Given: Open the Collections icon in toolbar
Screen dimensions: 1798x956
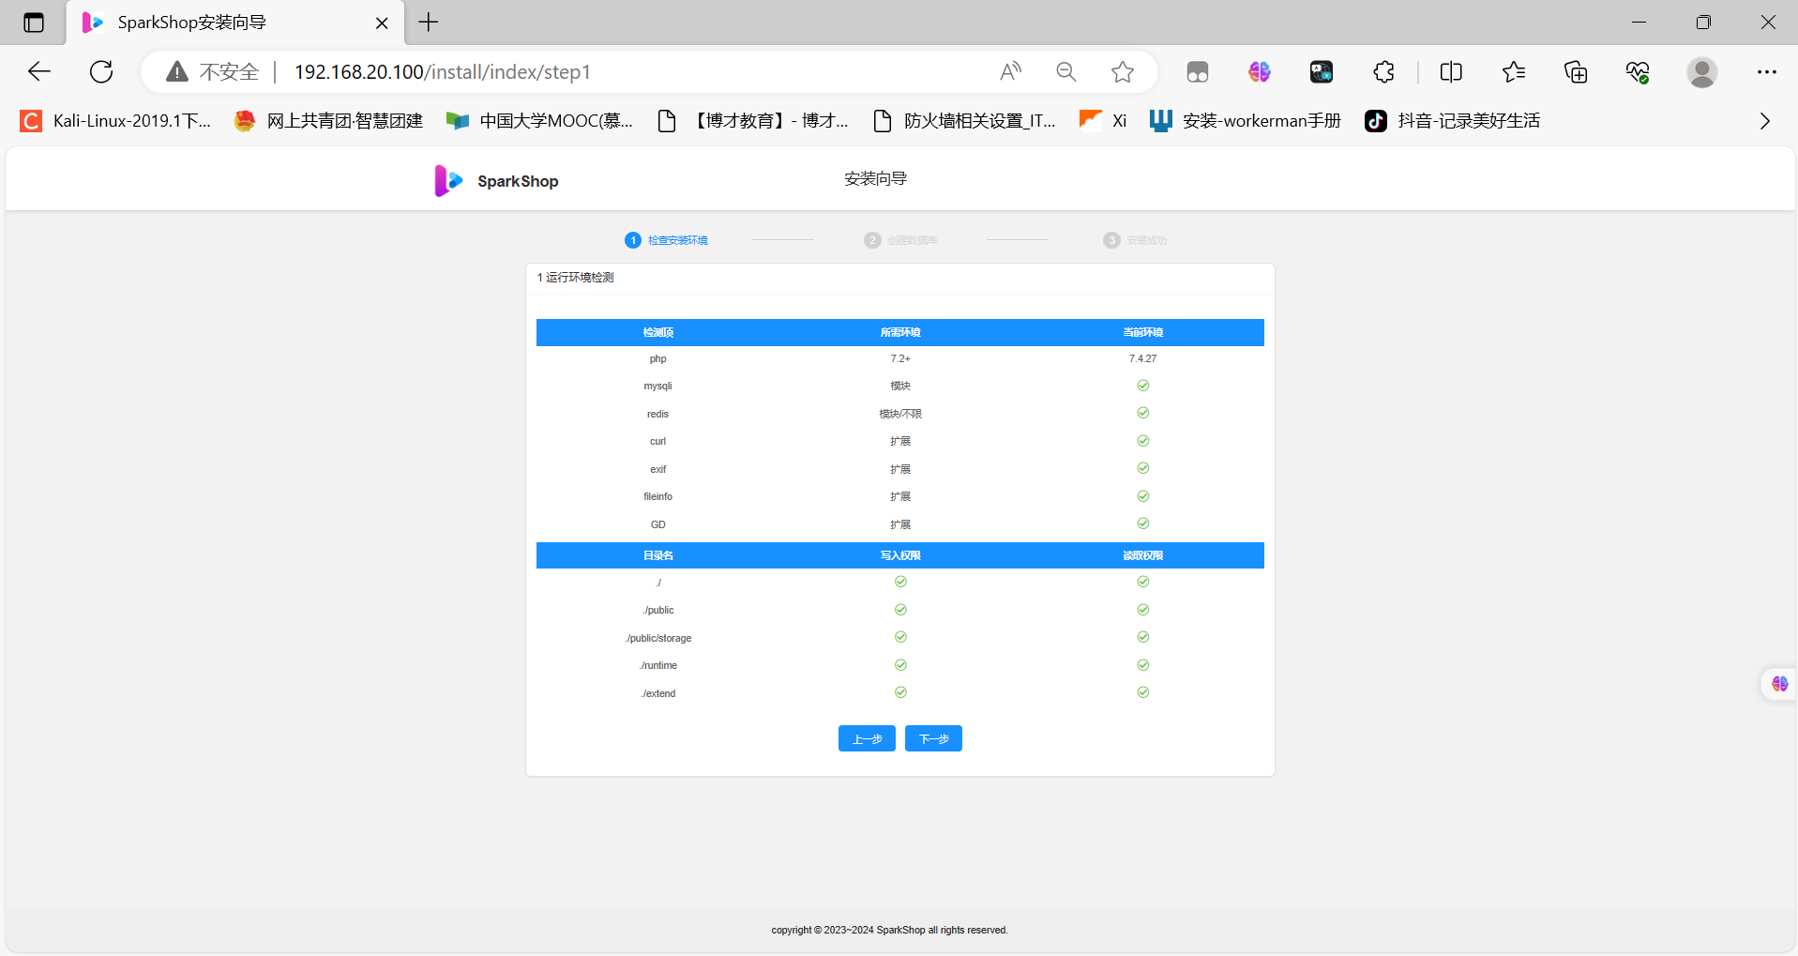Looking at the screenshot, I should point(1576,72).
